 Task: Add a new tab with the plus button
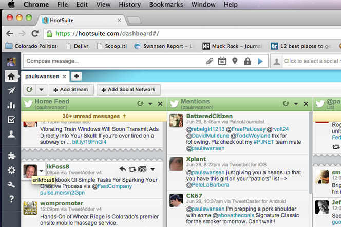click(x=77, y=77)
